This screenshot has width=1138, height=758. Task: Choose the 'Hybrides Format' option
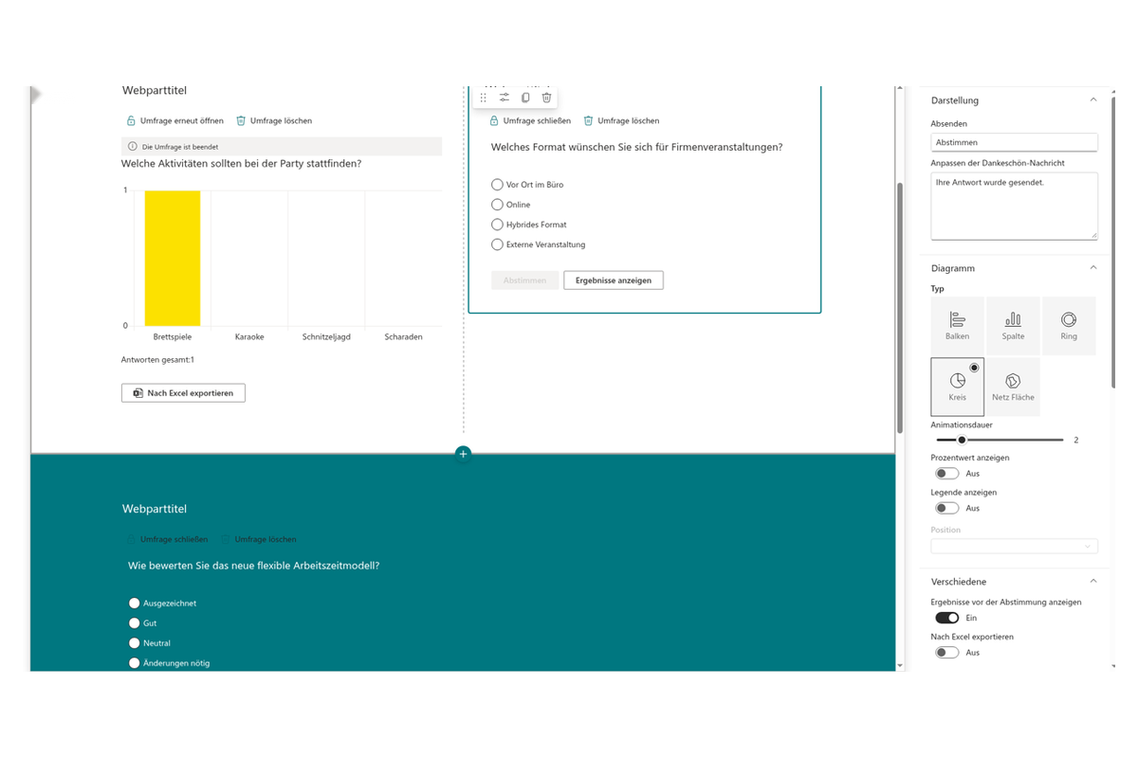point(497,225)
